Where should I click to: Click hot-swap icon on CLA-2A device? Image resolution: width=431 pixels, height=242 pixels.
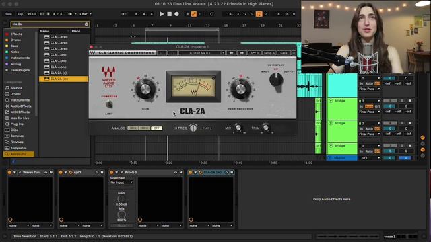(x=226, y=172)
